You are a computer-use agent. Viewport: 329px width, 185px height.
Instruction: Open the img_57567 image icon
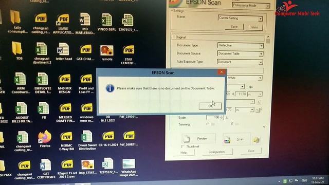click(x=88, y=166)
